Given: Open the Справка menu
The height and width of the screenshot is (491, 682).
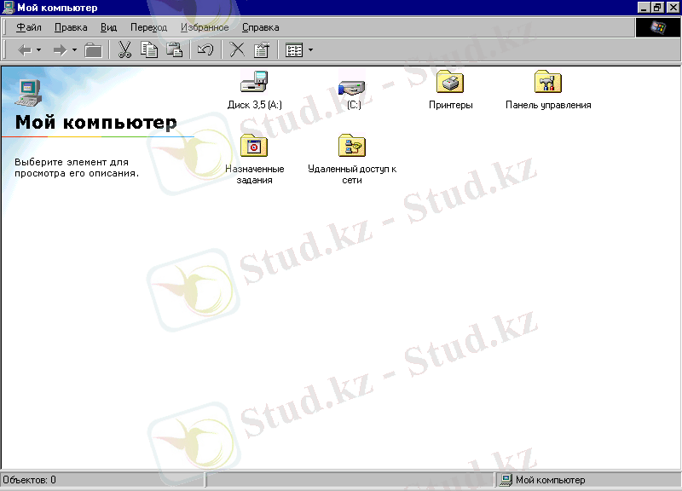Looking at the screenshot, I should pos(261,27).
